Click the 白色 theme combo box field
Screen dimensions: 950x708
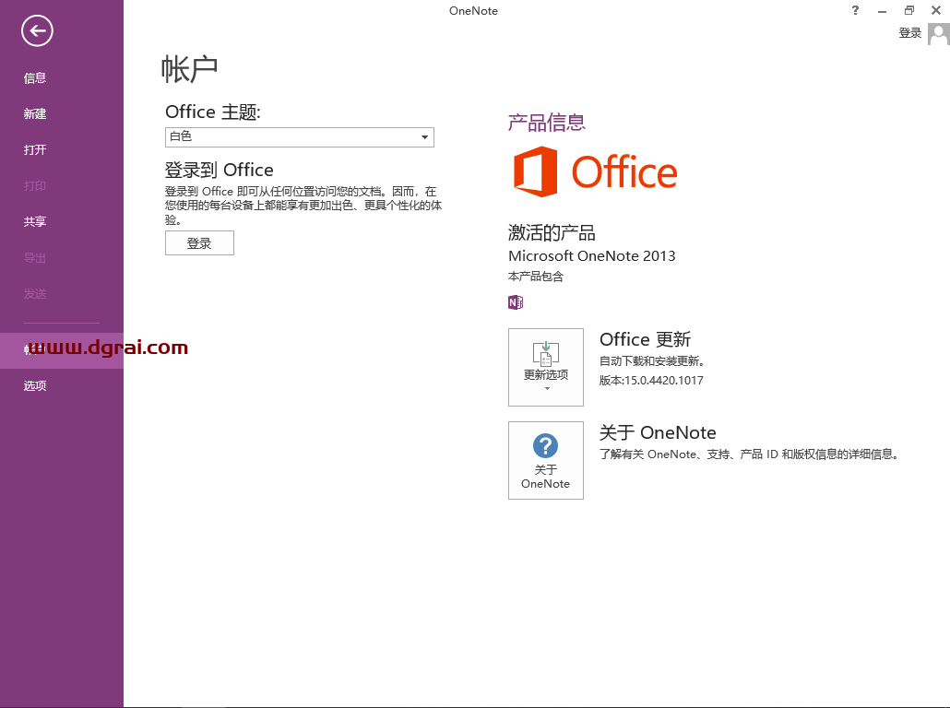click(300, 136)
